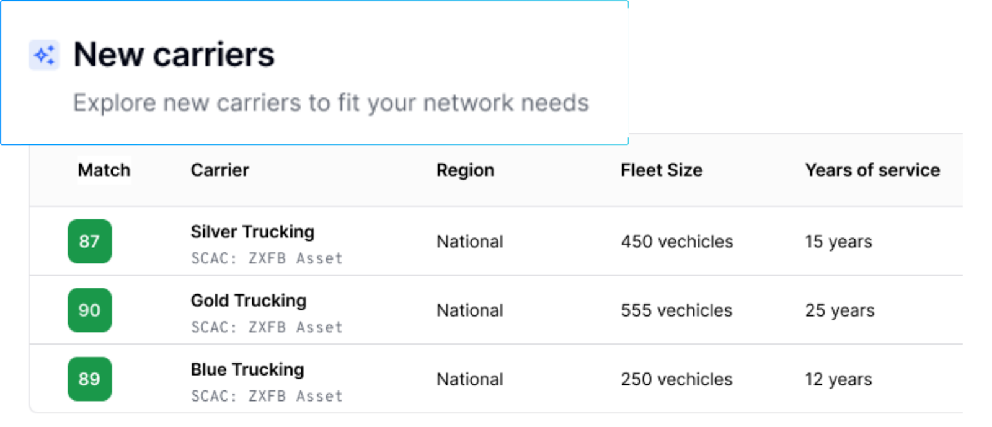The width and height of the screenshot is (992, 427).
Task: Sort by the Match column header
Action: (x=104, y=170)
